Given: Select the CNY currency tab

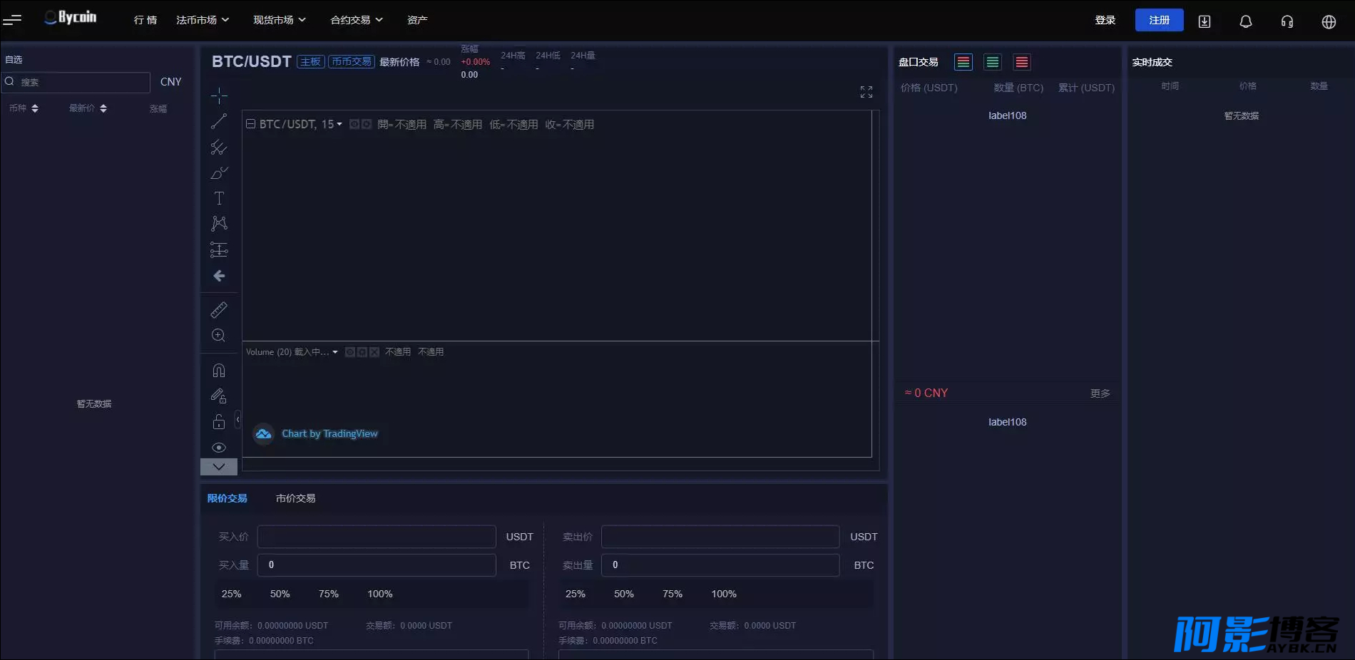Looking at the screenshot, I should click(x=171, y=82).
